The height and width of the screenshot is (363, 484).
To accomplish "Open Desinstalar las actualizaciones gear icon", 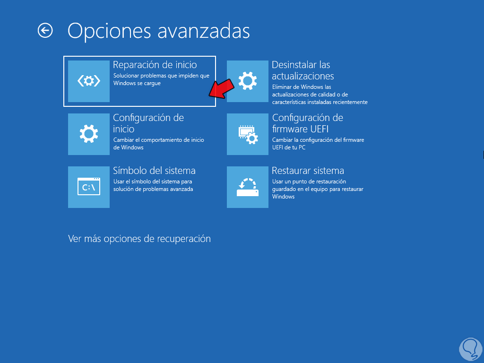I will pos(248,81).
